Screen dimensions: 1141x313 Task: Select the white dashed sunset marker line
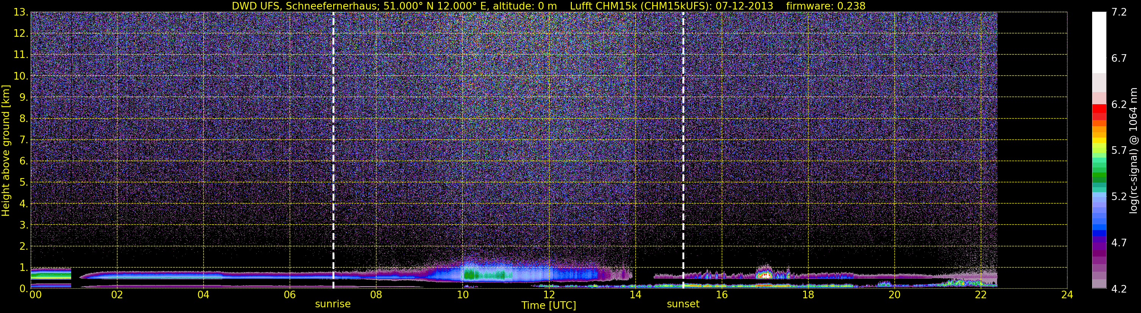pos(683,150)
